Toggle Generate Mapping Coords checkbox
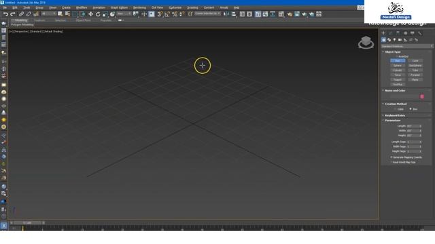The height and width of the screenshot is (244, 435). pyautogui.click(x=391, y=157)
